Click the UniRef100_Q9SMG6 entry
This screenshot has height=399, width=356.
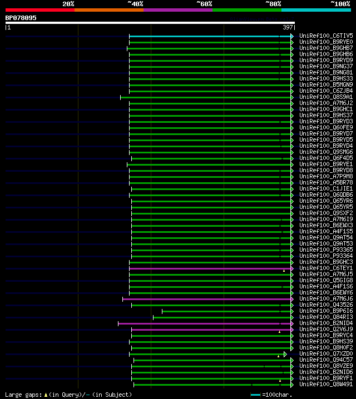pyautogui.click(x=326, y=152)
